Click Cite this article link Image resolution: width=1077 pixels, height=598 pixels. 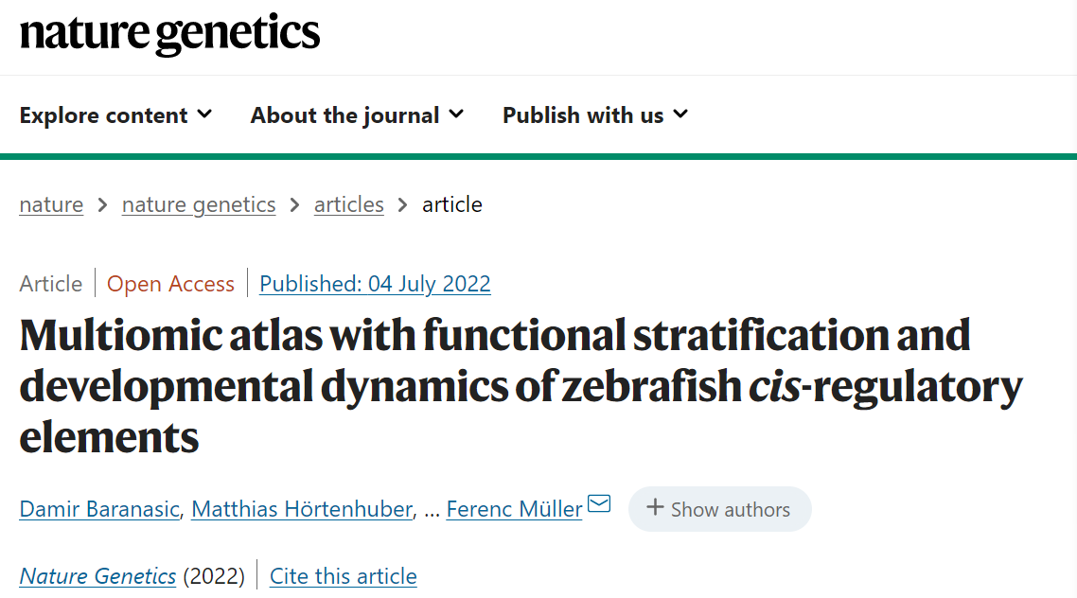coord(343,576)
